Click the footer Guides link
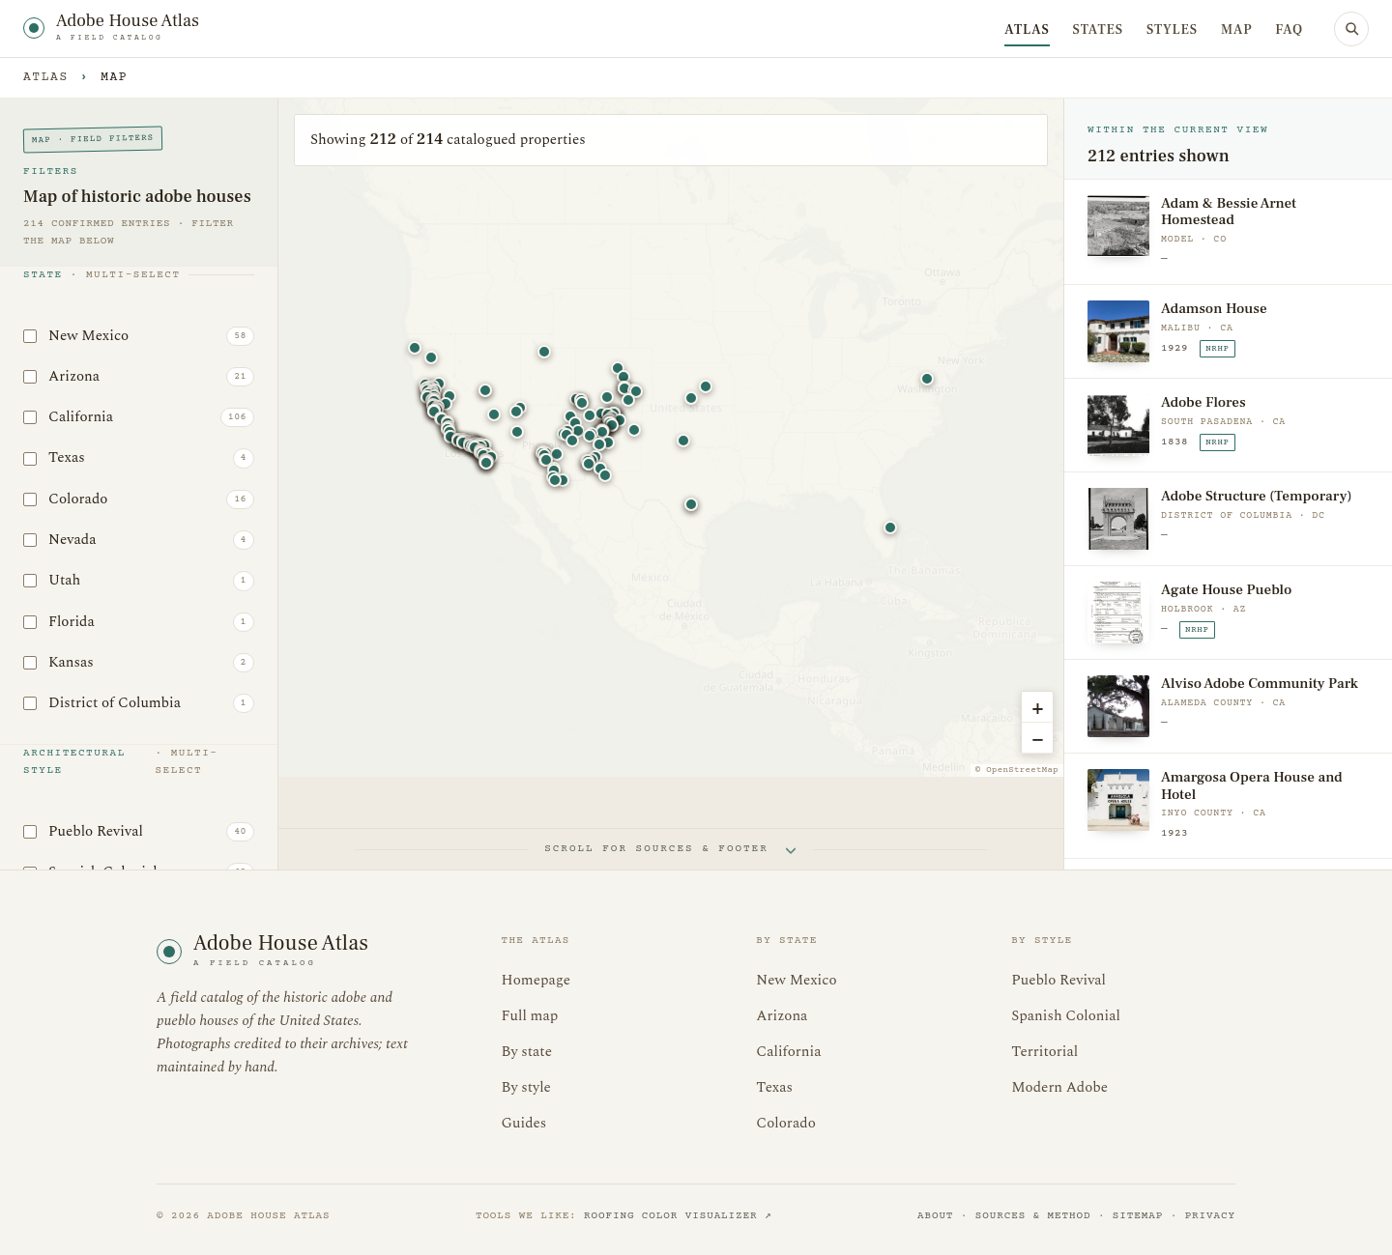1392x1255 pixels. [x=524, y=1123]
